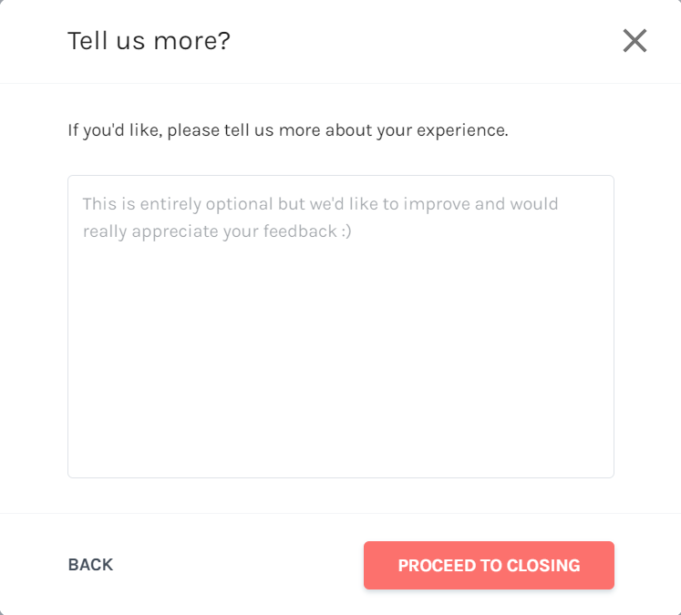681x615 pixels.
Task: Click inside the bordered feedback input field
Action: click(341, 326)
